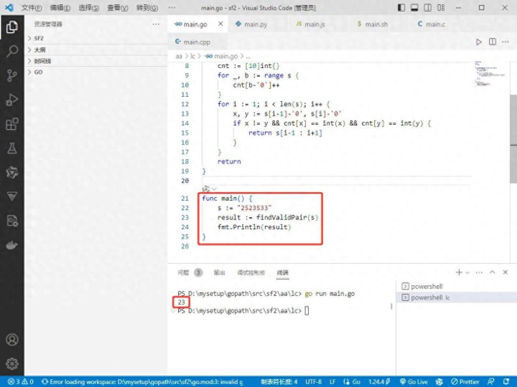This screenshot has height=387, width=517.
Task: Open the 选择(S) menu
Action: point(89,8)
